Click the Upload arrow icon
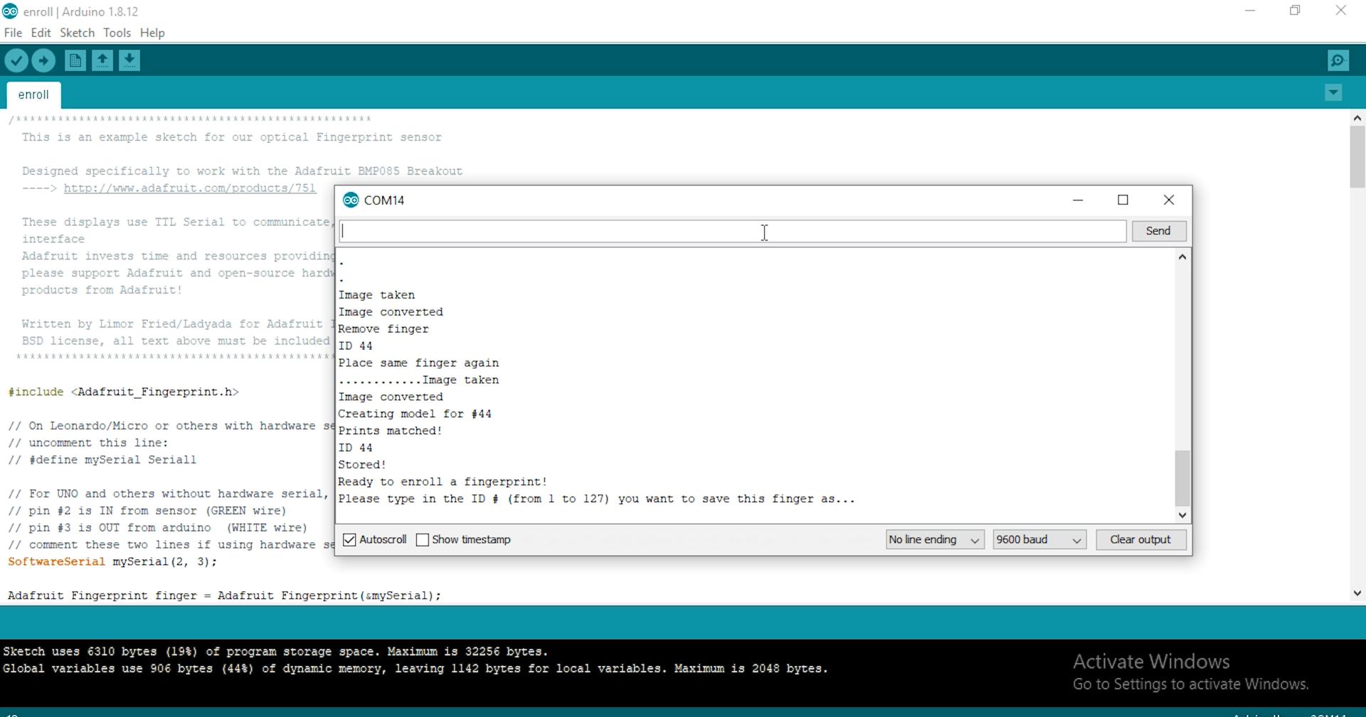 (x=43, y=60)
